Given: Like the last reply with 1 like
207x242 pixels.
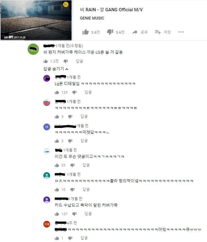Looking at the screenshot, I should click(57, 238).
